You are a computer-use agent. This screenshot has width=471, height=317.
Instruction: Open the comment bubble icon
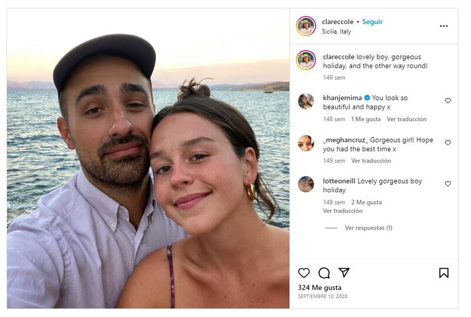[324, 273]
